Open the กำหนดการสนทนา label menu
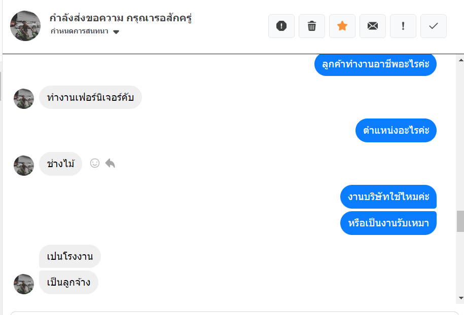The height and width of the screenshot is (315, 464). (80, 31)
